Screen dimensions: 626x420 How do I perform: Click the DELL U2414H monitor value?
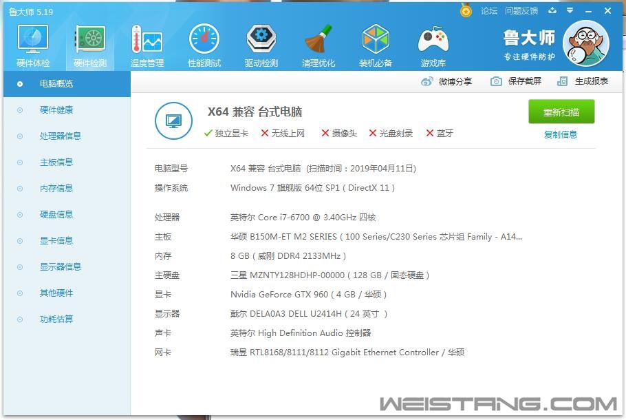pyautogui.click(x=309, y=314)
